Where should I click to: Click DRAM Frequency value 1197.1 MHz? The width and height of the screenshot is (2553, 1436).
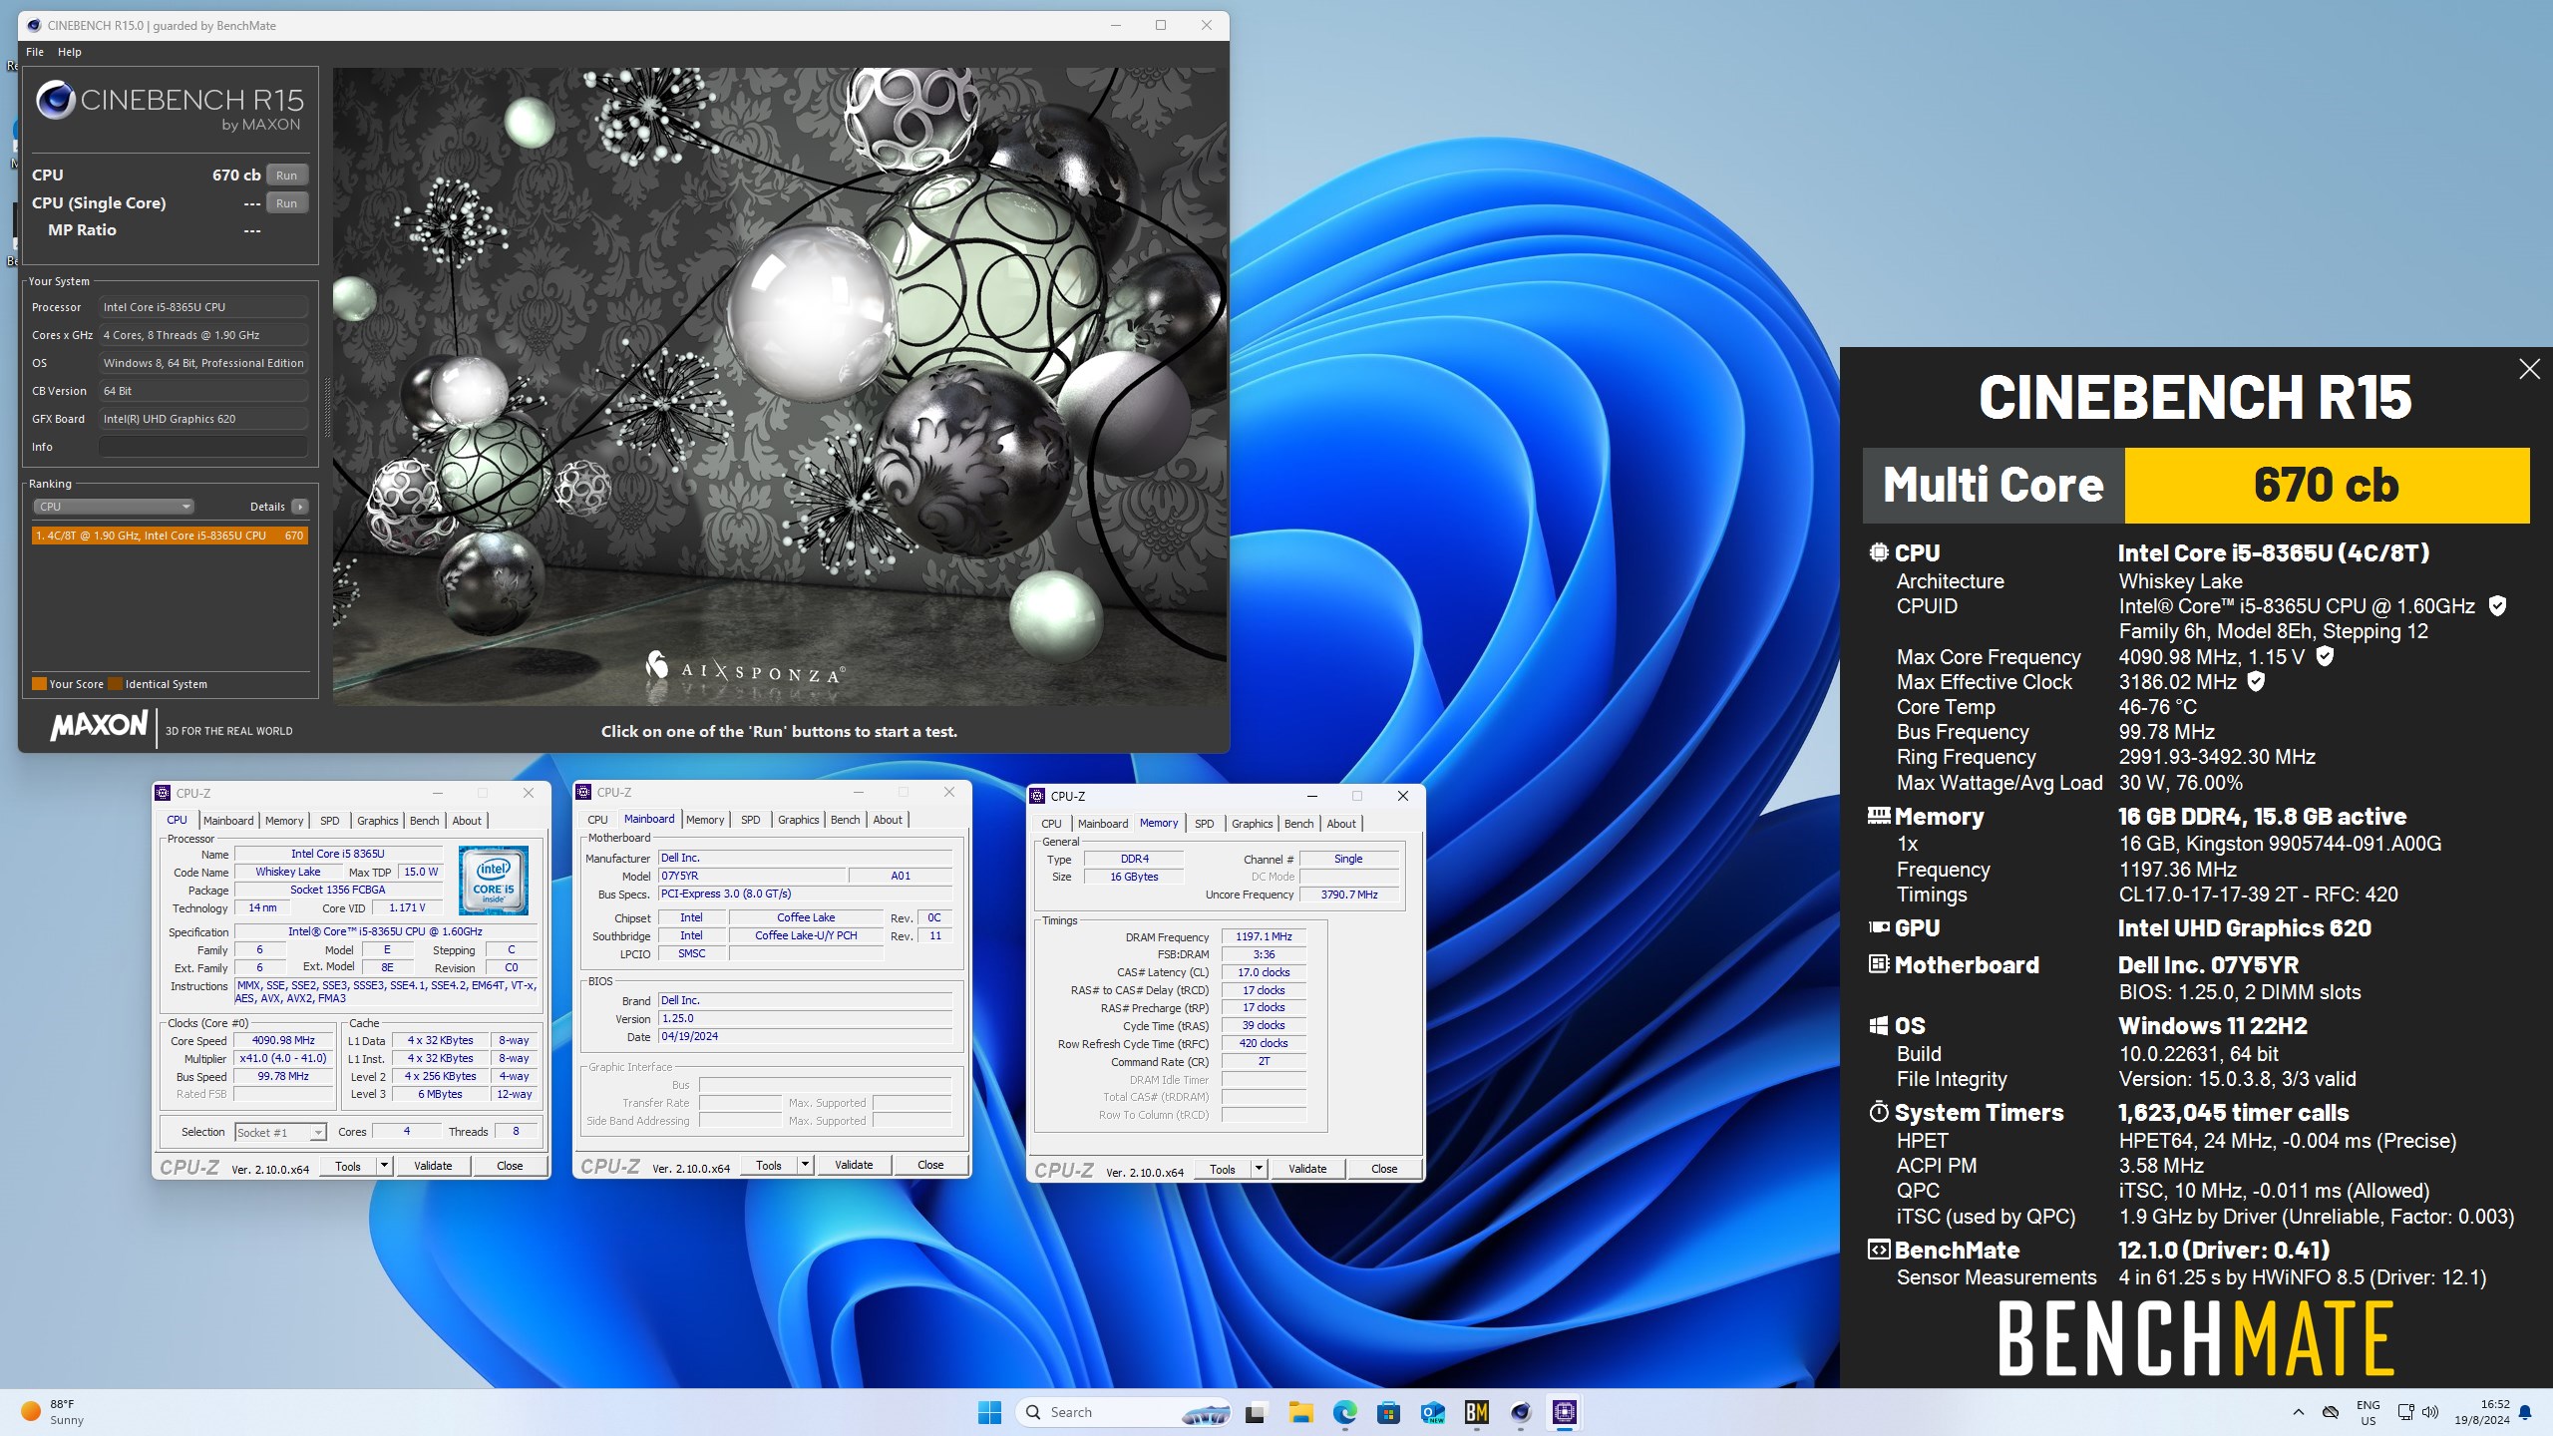(1264, 937)
